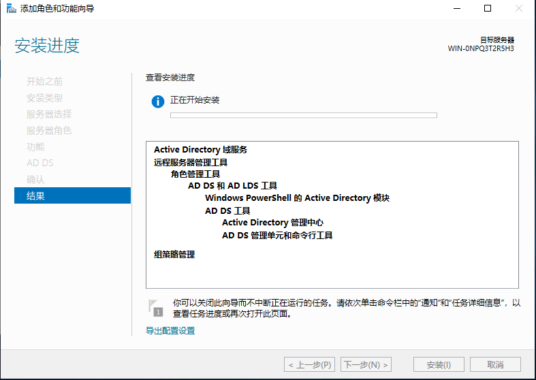The width and height of the screenshot is (536, 380).
Task: Close the wizard with the X button
Action: tap(519, 9)
